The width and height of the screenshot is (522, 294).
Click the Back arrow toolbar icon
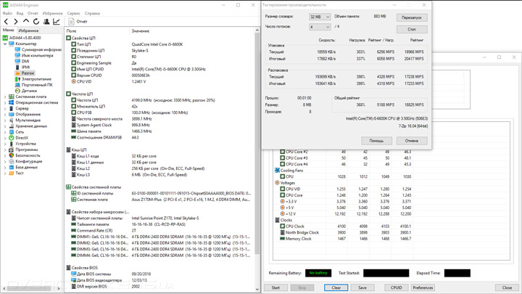click(x=6, y=21)
